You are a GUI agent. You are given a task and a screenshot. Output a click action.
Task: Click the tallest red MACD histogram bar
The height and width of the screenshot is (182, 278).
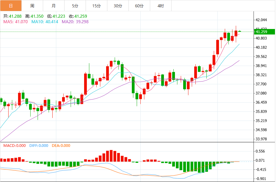coord(111,156)
